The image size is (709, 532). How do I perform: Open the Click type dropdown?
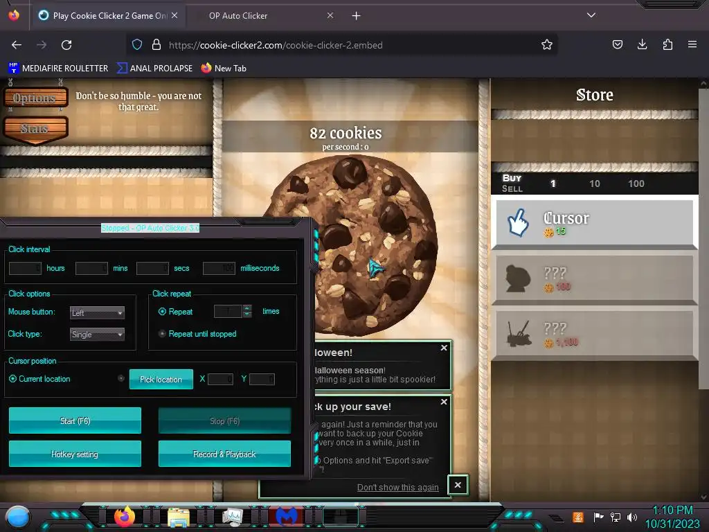pos(97,335)
